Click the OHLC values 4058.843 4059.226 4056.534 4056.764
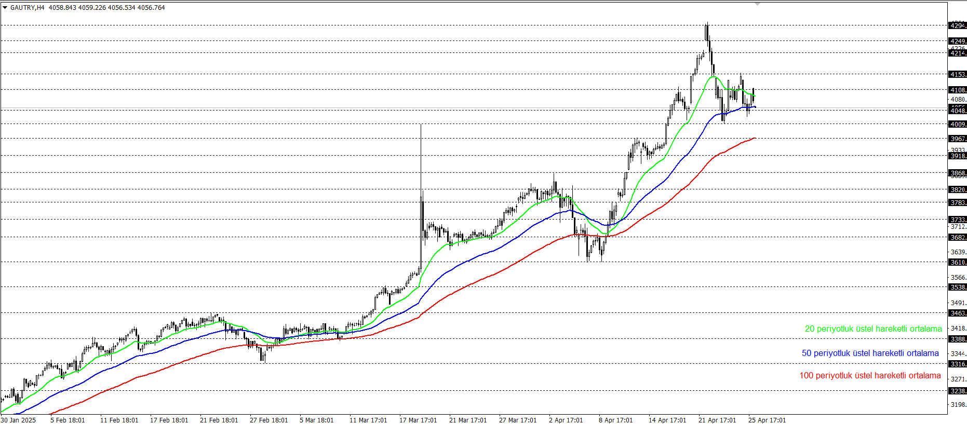The height and width of the screenshot is (424, 967). tap(107, 8)
